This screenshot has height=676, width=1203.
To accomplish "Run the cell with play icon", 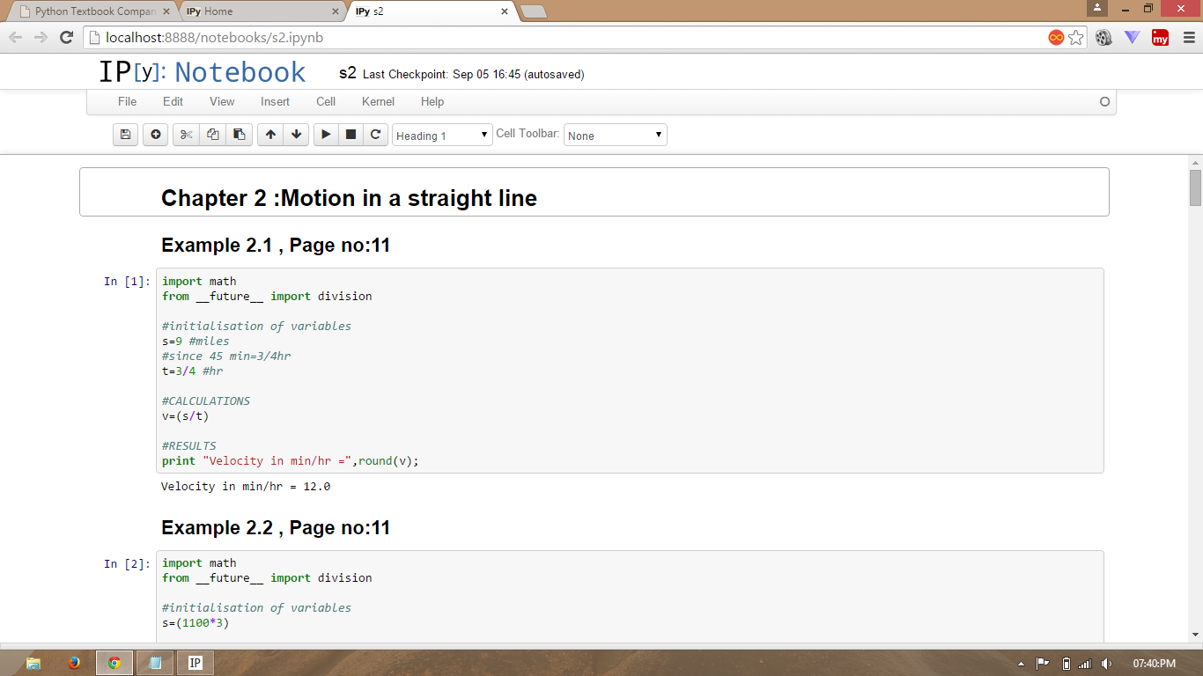I will [x=326, y=135].
